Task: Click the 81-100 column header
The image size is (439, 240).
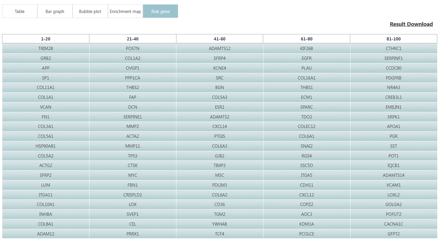Action: 394,39
